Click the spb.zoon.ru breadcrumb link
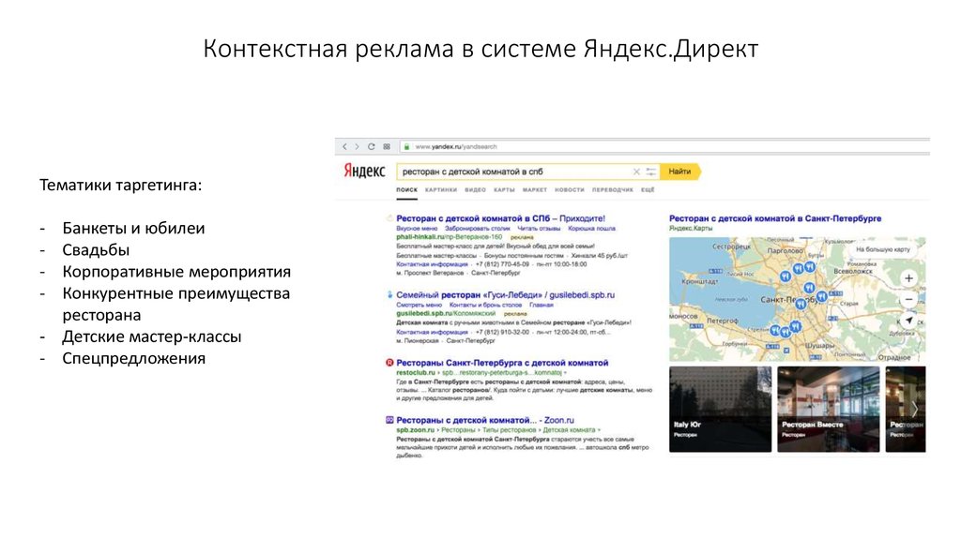961x538 pixels. (x=415, y=429)
